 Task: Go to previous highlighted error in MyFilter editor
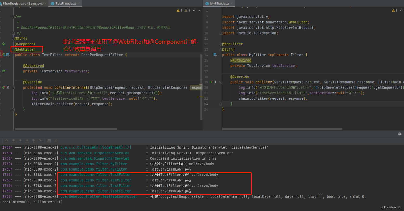pyautogui.click(x=401, y=10)
